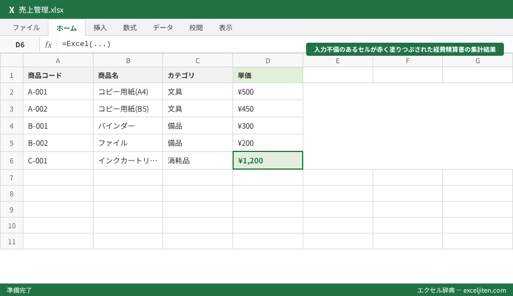
Task: Select the ホーム ribbon tab
Action: (67, 28)
